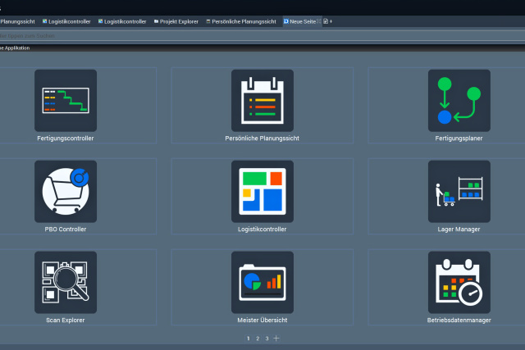Add a new launcher page with plus
The image size is (525, 350).
(276, 339)
